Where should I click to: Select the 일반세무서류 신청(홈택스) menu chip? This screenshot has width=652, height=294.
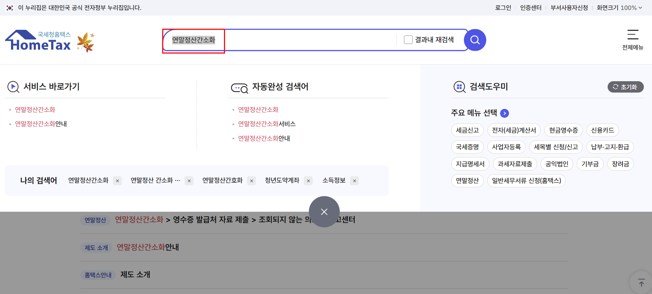click(526, 181)
